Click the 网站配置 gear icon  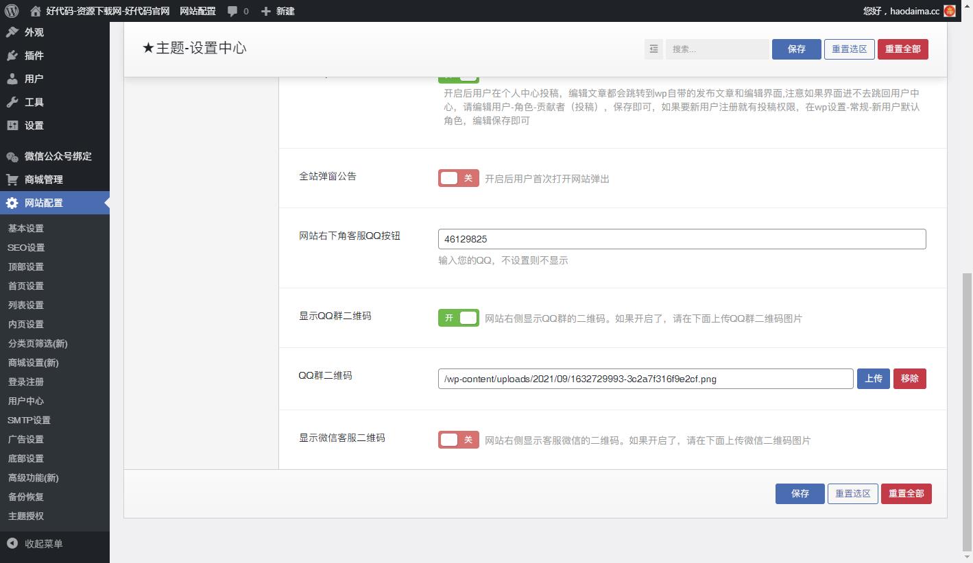[12, 203]
